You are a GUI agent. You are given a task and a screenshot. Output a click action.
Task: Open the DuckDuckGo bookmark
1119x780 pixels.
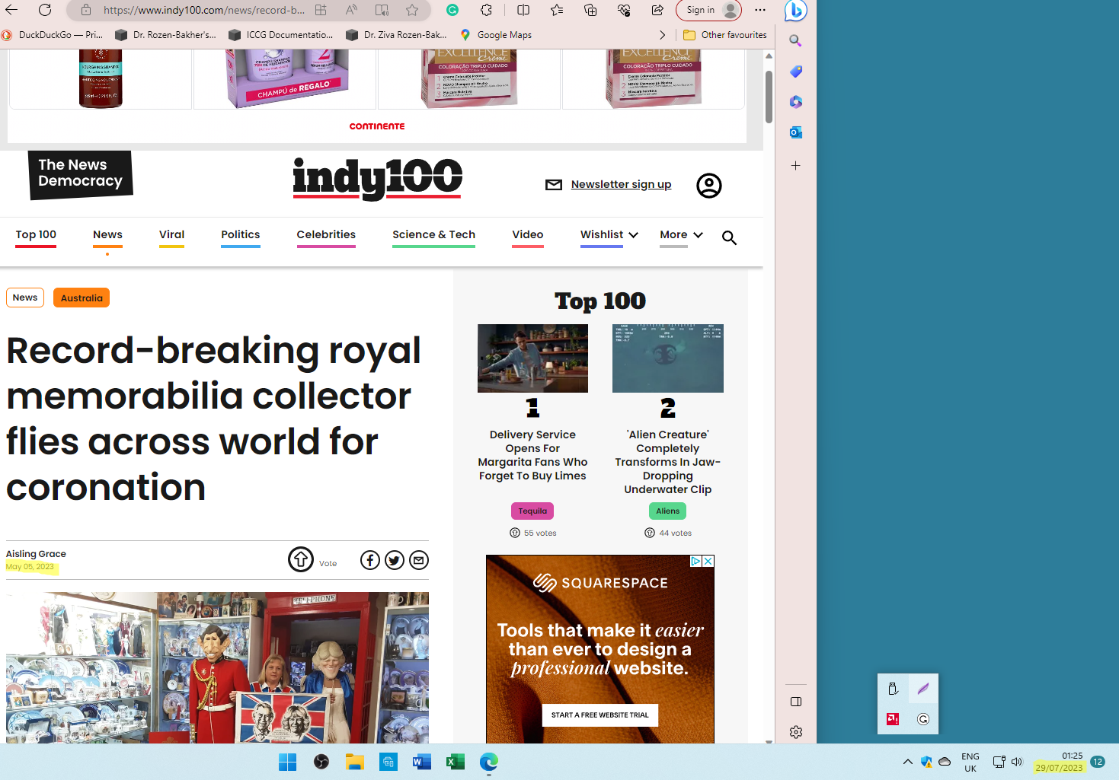coord(53,35)
